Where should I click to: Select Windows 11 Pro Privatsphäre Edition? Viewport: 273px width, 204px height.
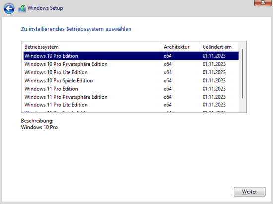[131, 97]
